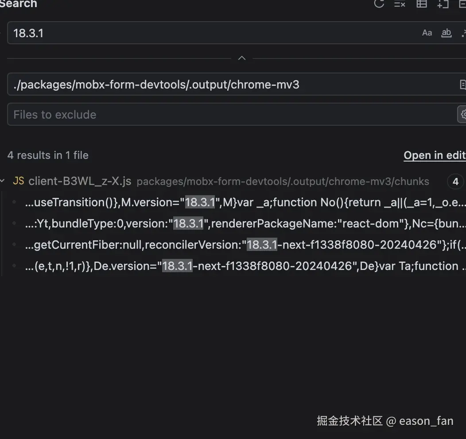Click the result count badge 4

[x=455, y=181]
